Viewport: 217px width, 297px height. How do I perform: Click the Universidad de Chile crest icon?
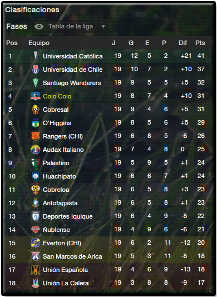[x=36, y=70]
